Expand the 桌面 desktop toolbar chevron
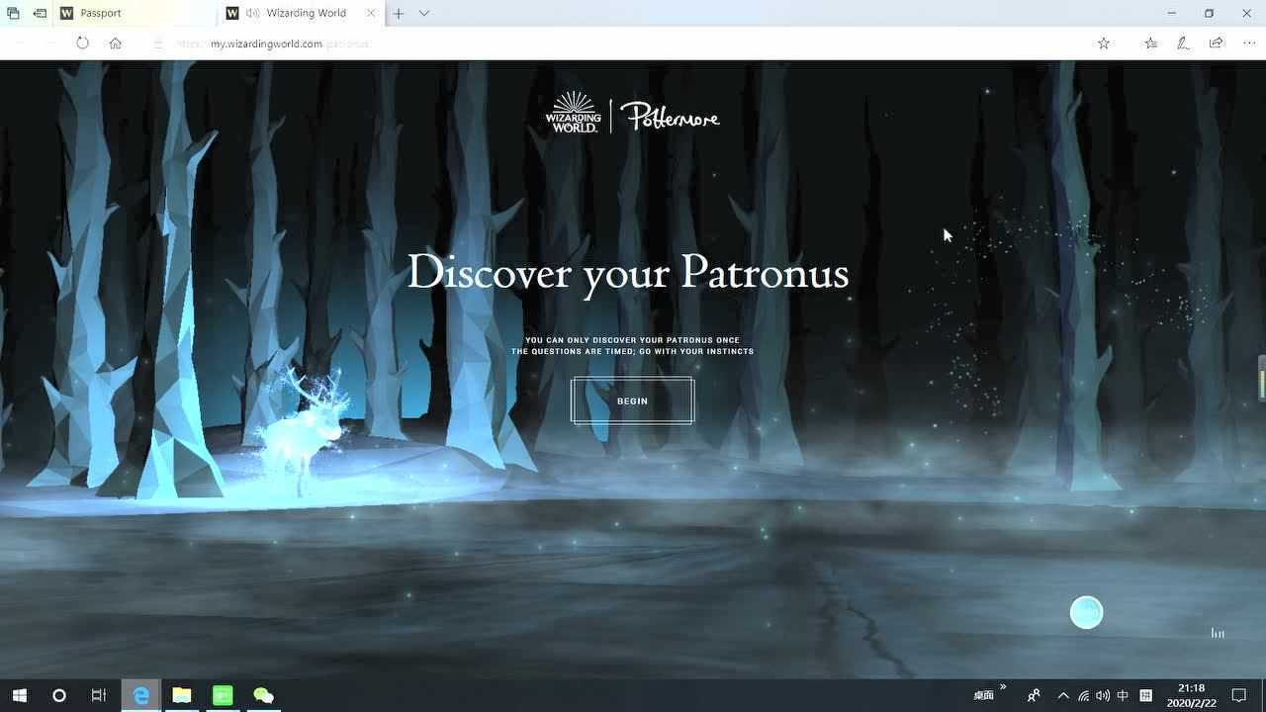Viewport: 1266px width, 712px height. 1003,687
